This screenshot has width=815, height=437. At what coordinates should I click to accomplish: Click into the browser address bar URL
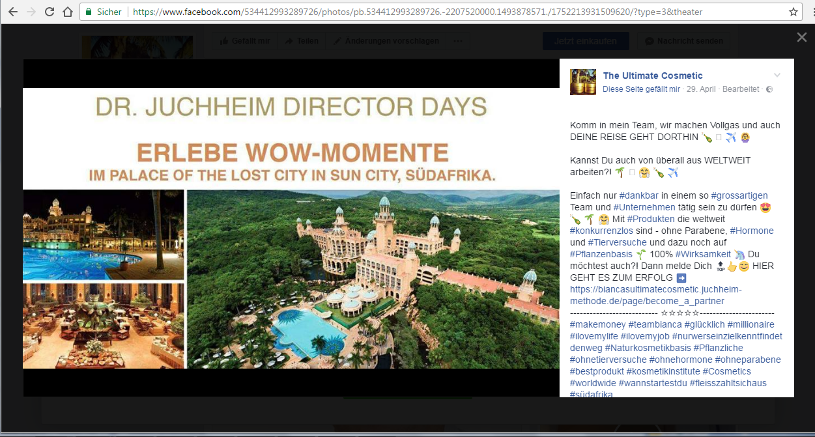point(418,12)
